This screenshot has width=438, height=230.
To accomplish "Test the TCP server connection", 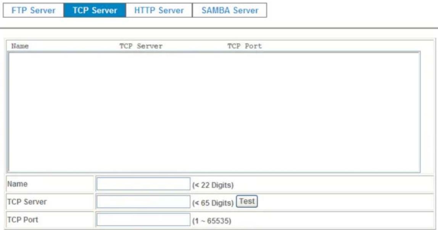I will (247, 201).
